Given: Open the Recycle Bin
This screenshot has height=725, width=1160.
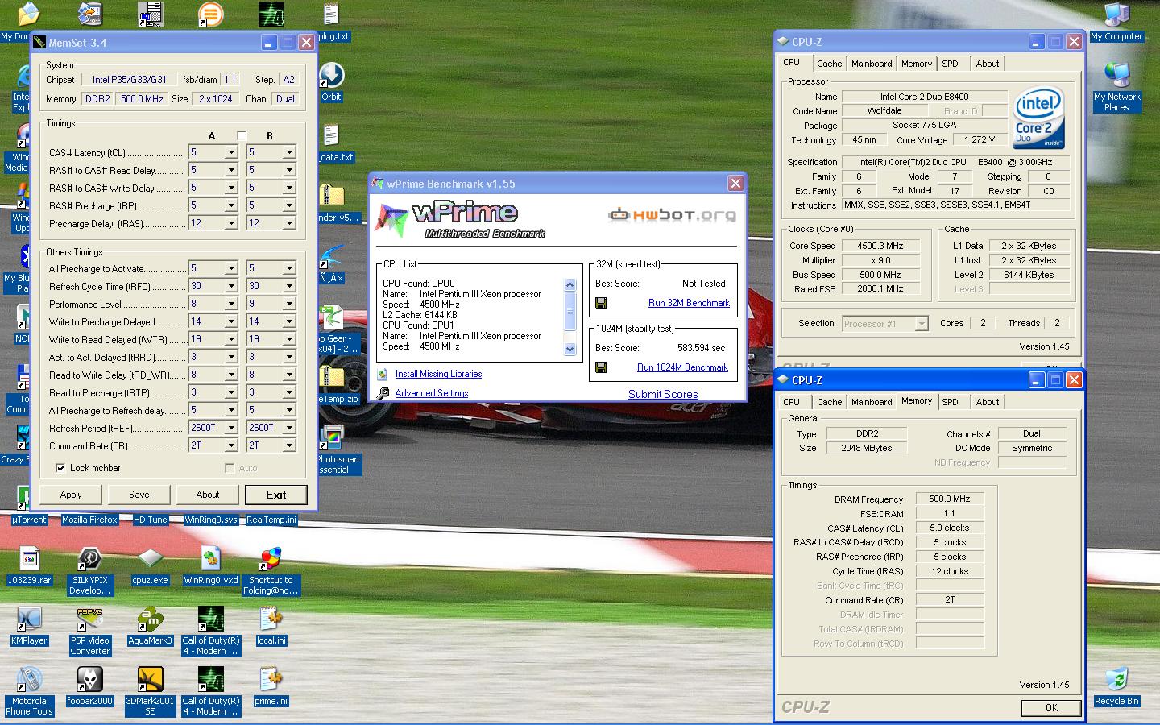Looking at the screenshot, I should coord(1116,679).
